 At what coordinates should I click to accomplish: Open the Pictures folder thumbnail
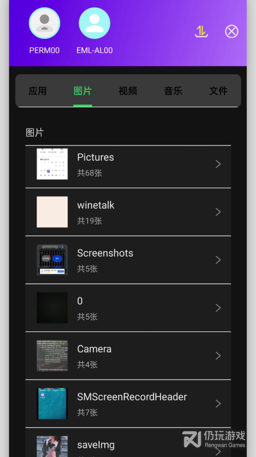52,164
